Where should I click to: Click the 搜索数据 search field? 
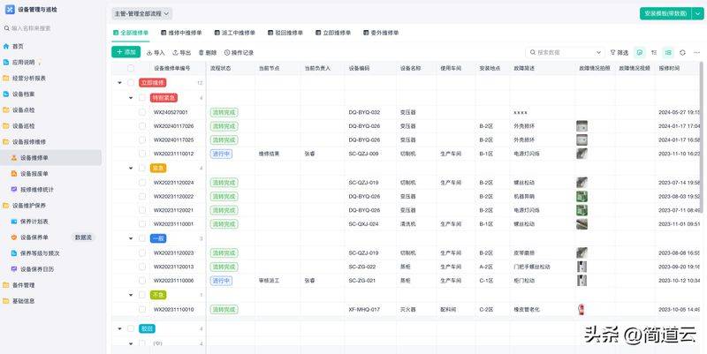pos(566,53)
